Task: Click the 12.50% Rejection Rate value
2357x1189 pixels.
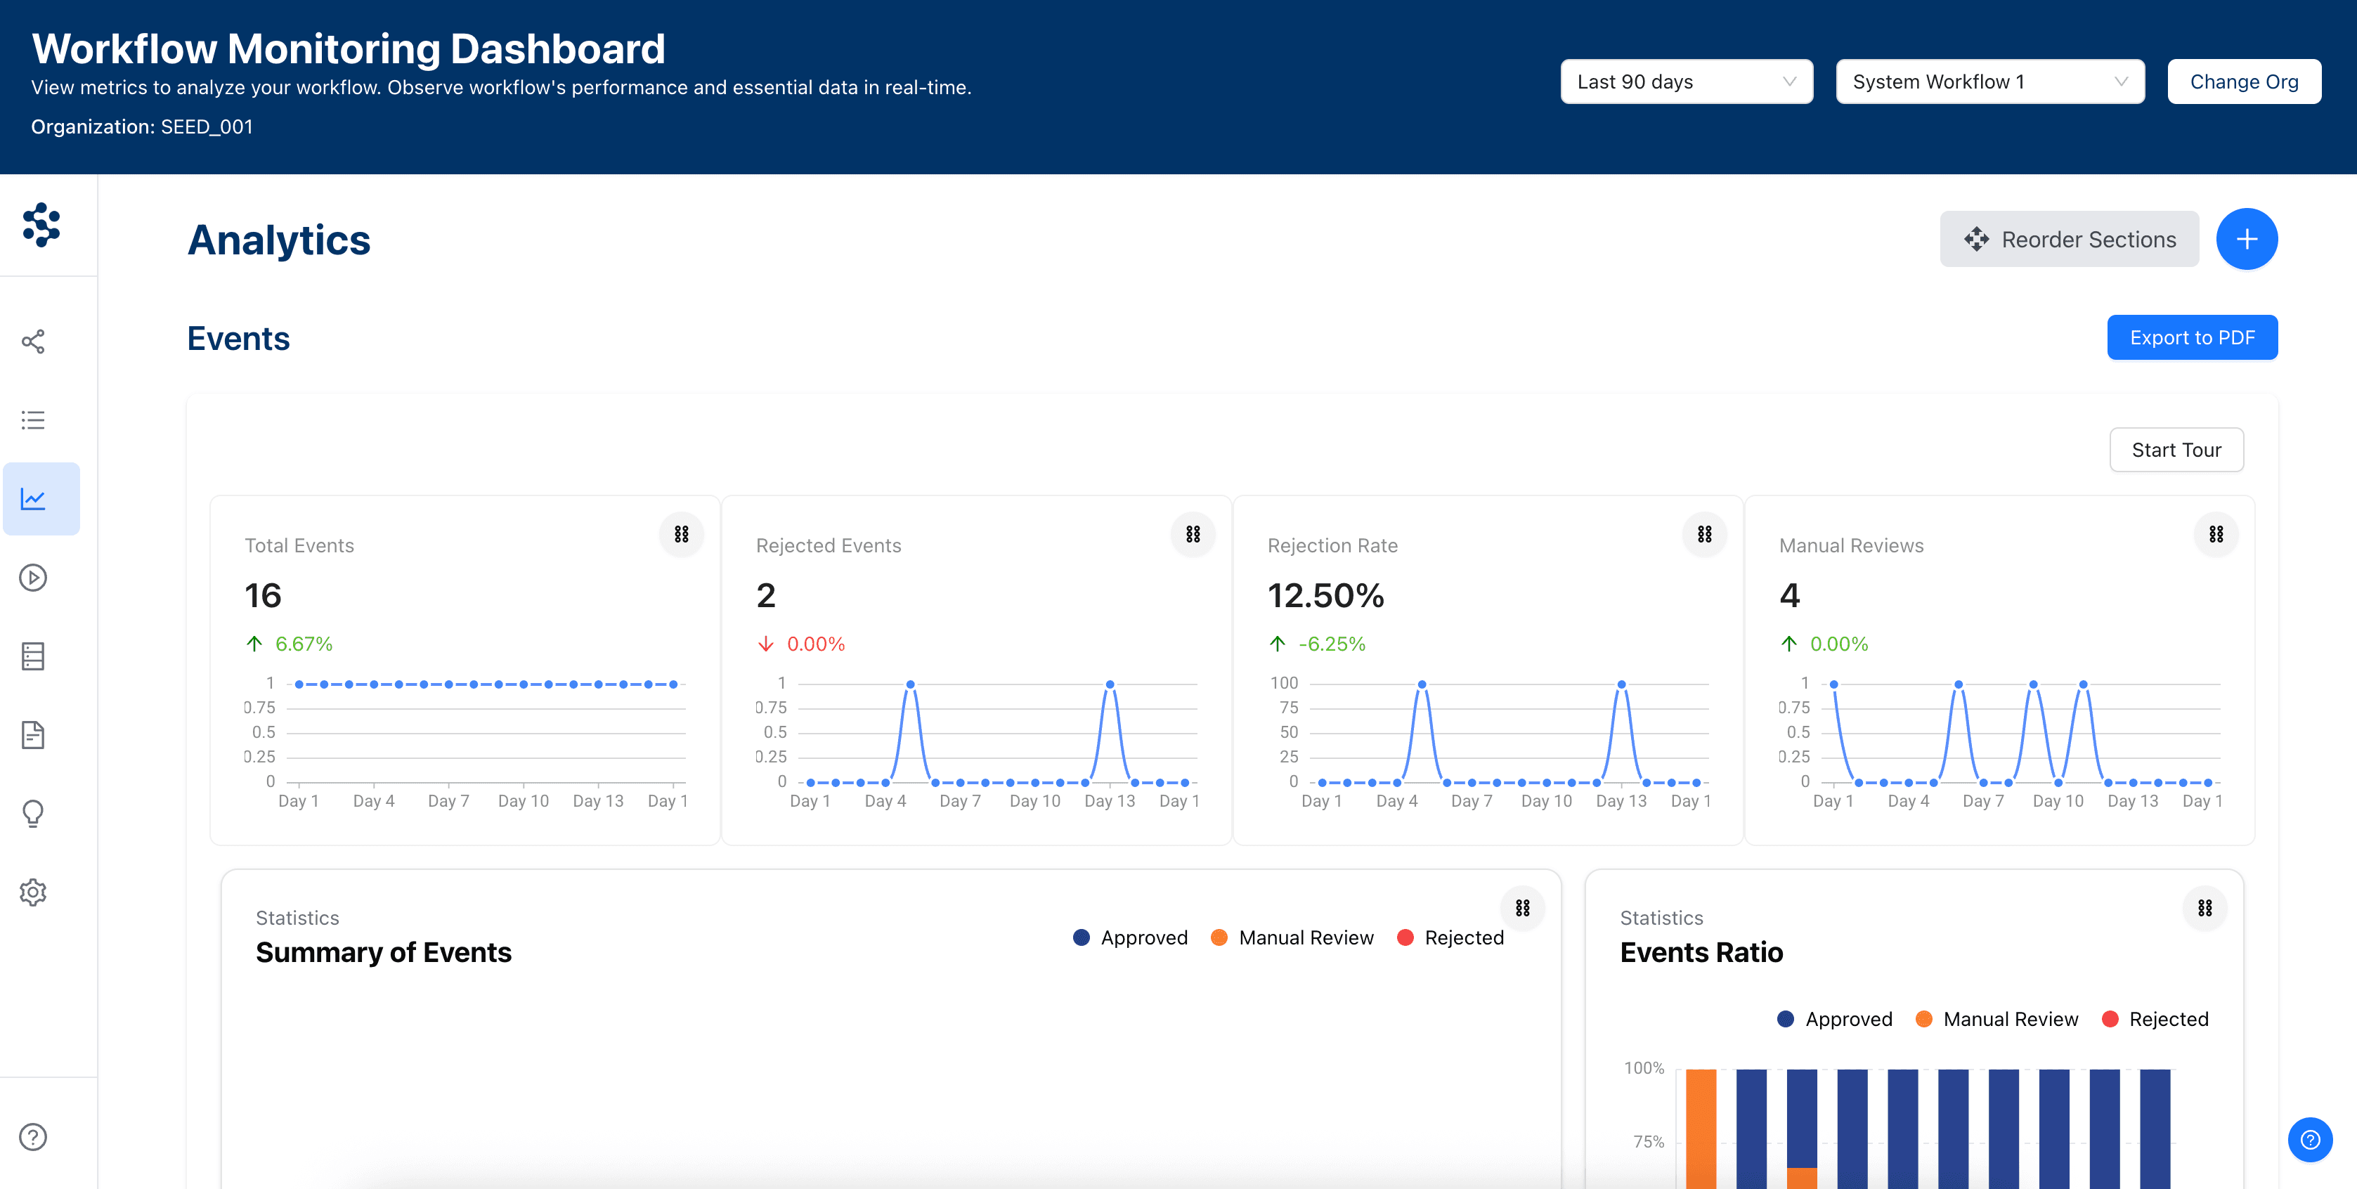Action: pos(1326,595)
